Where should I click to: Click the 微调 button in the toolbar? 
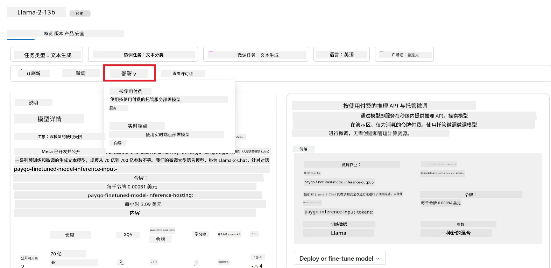click(81, 73)
